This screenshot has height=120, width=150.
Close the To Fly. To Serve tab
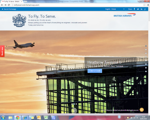(21, 1)
